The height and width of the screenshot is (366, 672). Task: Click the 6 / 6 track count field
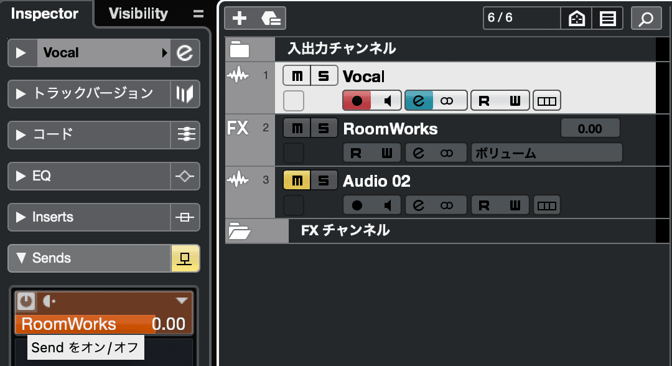click(521, 18)
